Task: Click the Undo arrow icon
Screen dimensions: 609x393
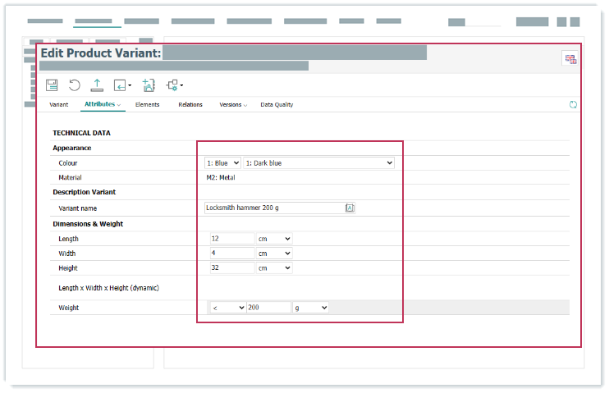Action: pyautogui.click(x=75, y=85)
